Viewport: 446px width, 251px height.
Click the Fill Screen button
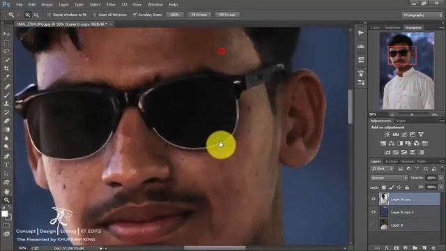click(x=227, y=15)
